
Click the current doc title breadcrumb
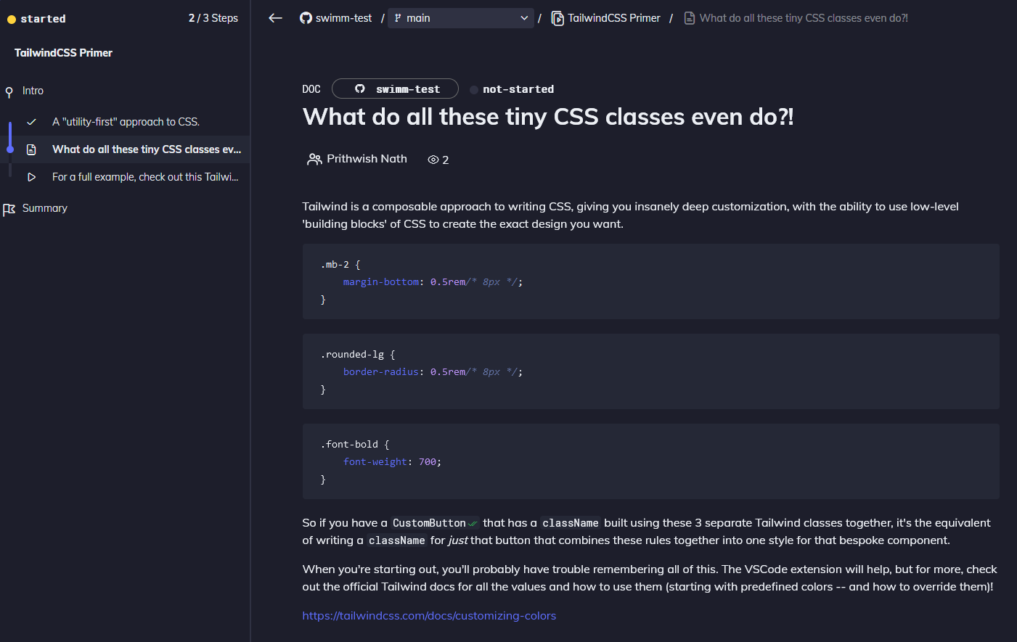pos(804,18)
